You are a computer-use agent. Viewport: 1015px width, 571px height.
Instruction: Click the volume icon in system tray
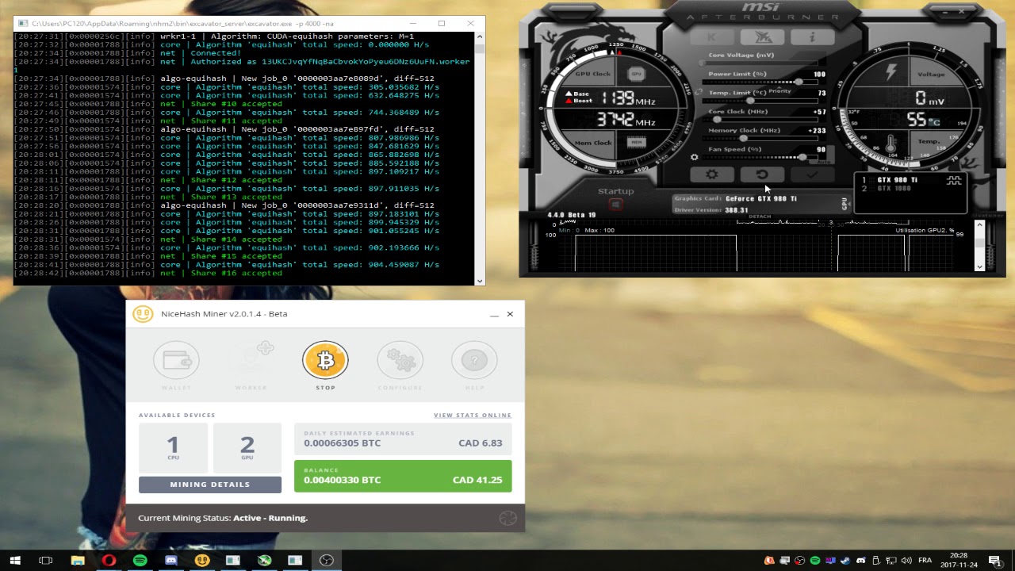(906, 561)
